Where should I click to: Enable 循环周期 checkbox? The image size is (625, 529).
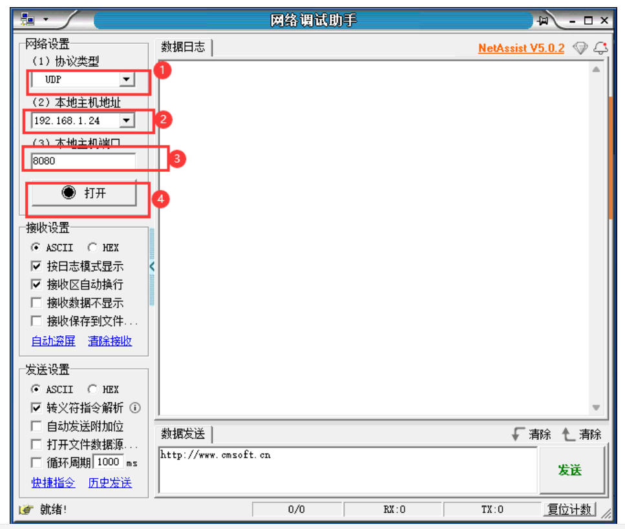pyautogui.click(x=36, y=463)
